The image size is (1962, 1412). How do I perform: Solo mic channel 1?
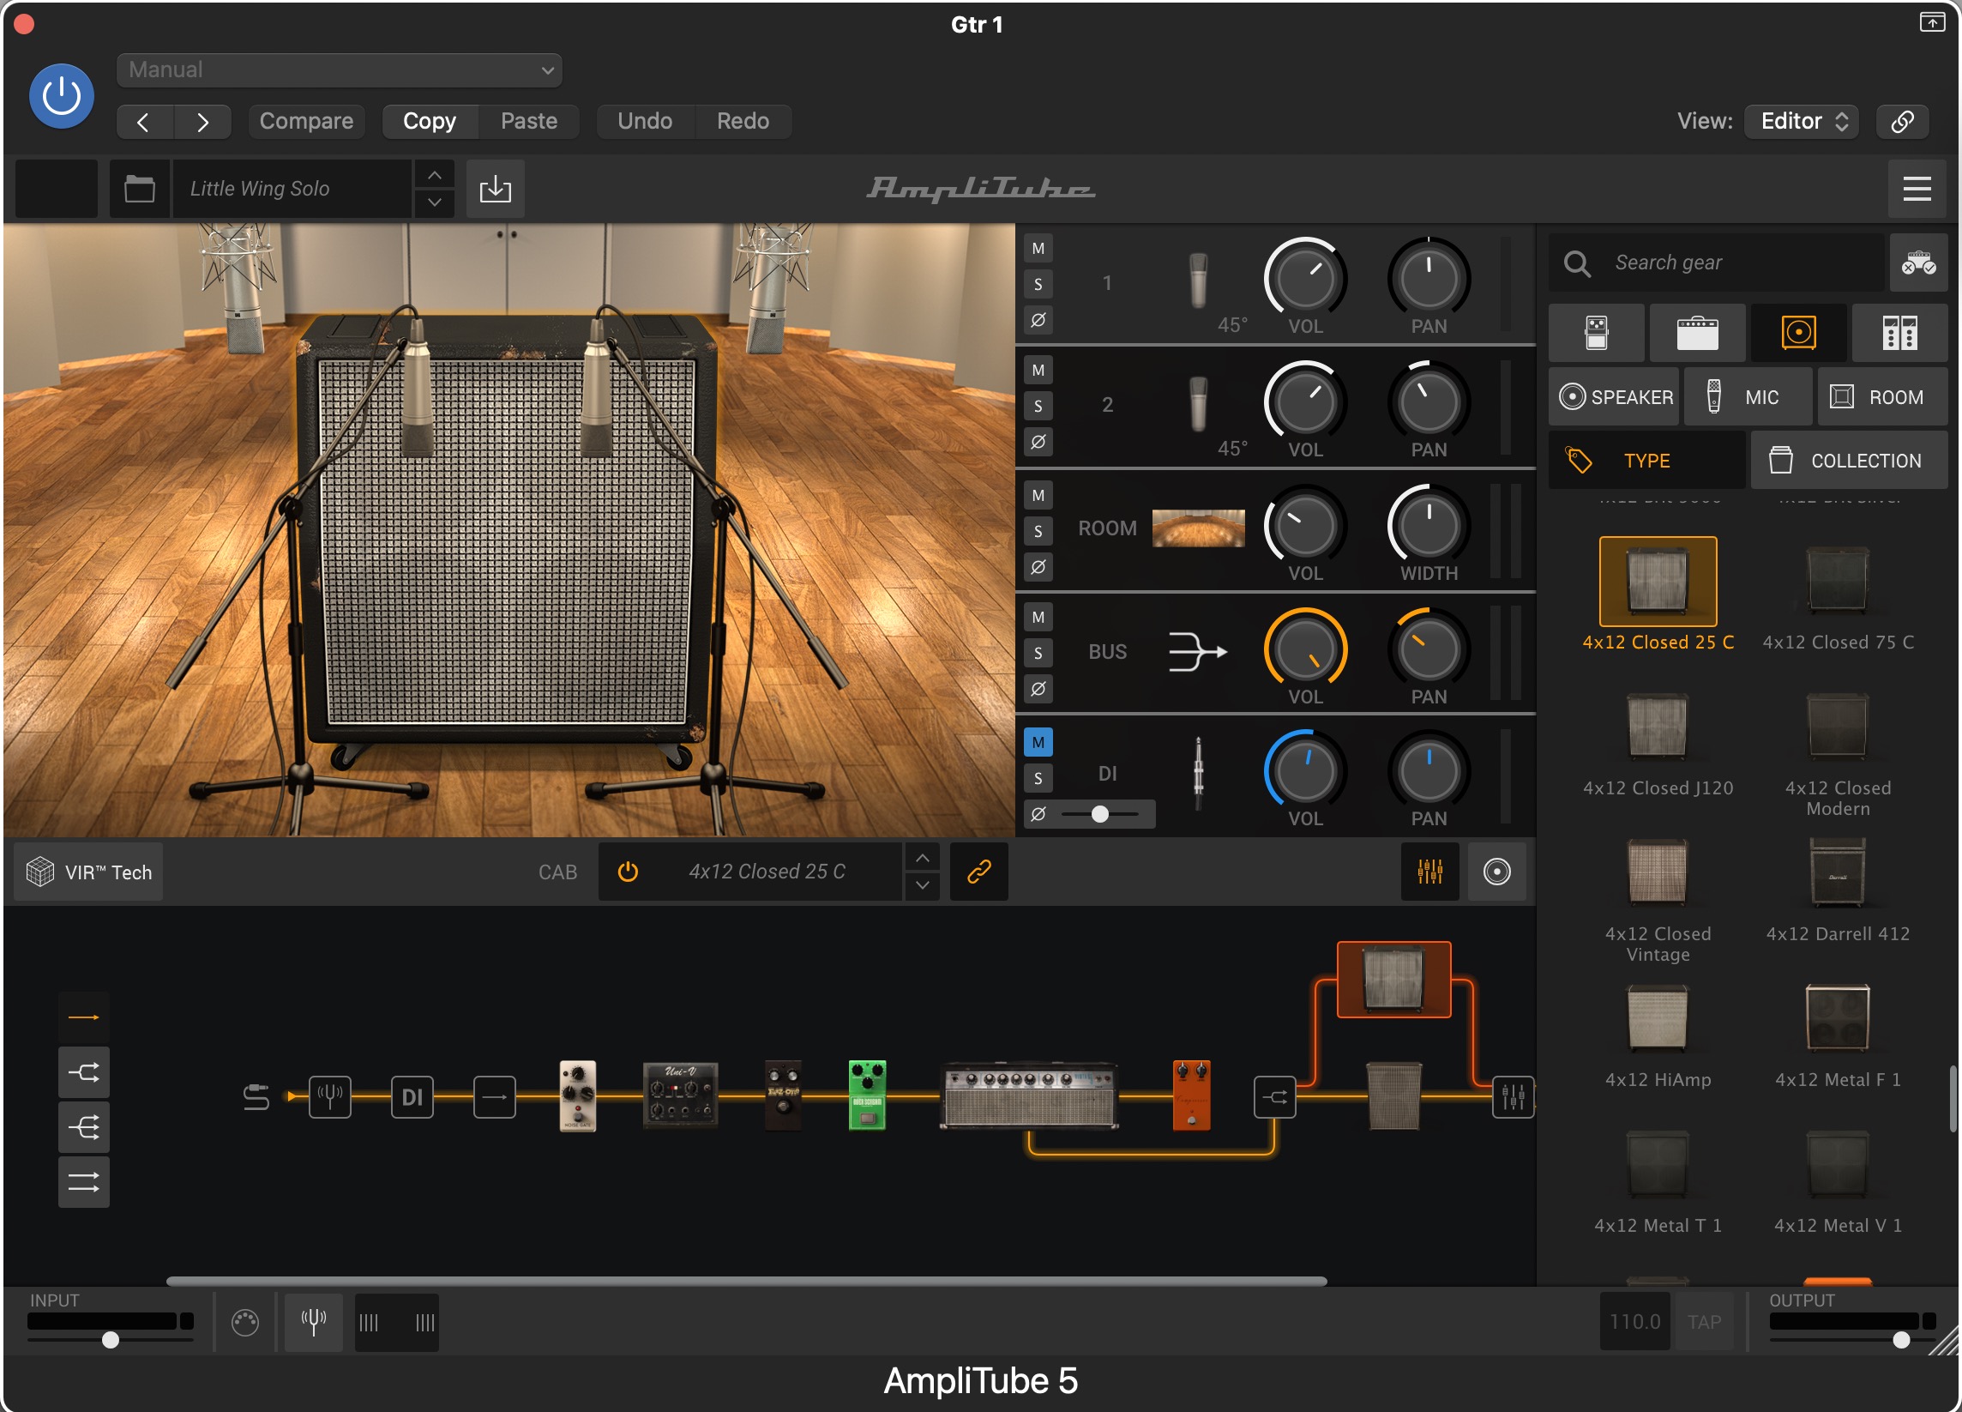1038,284
